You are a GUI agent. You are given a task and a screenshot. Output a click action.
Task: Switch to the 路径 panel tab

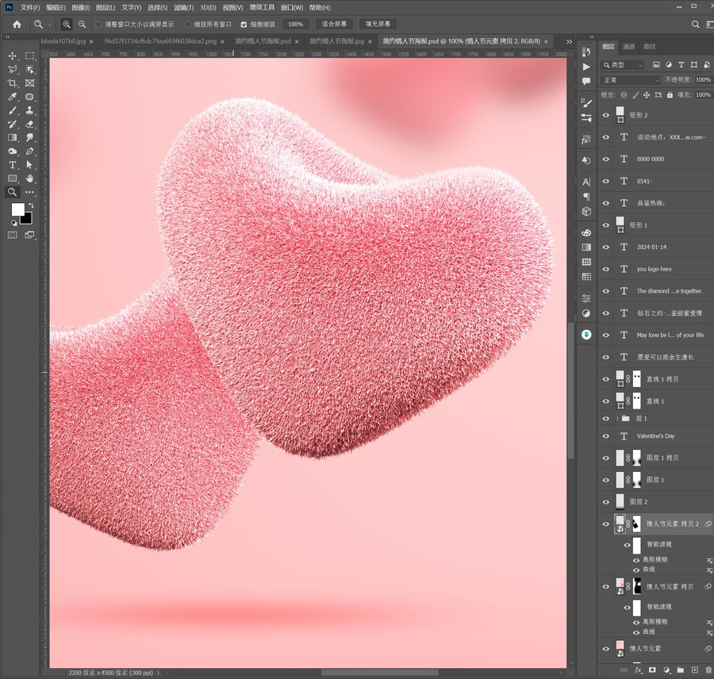pyautogui.click(x=650, y=47)
